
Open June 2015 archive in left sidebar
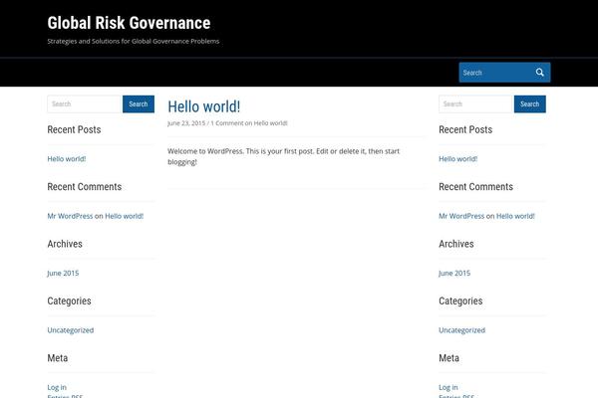63,273
